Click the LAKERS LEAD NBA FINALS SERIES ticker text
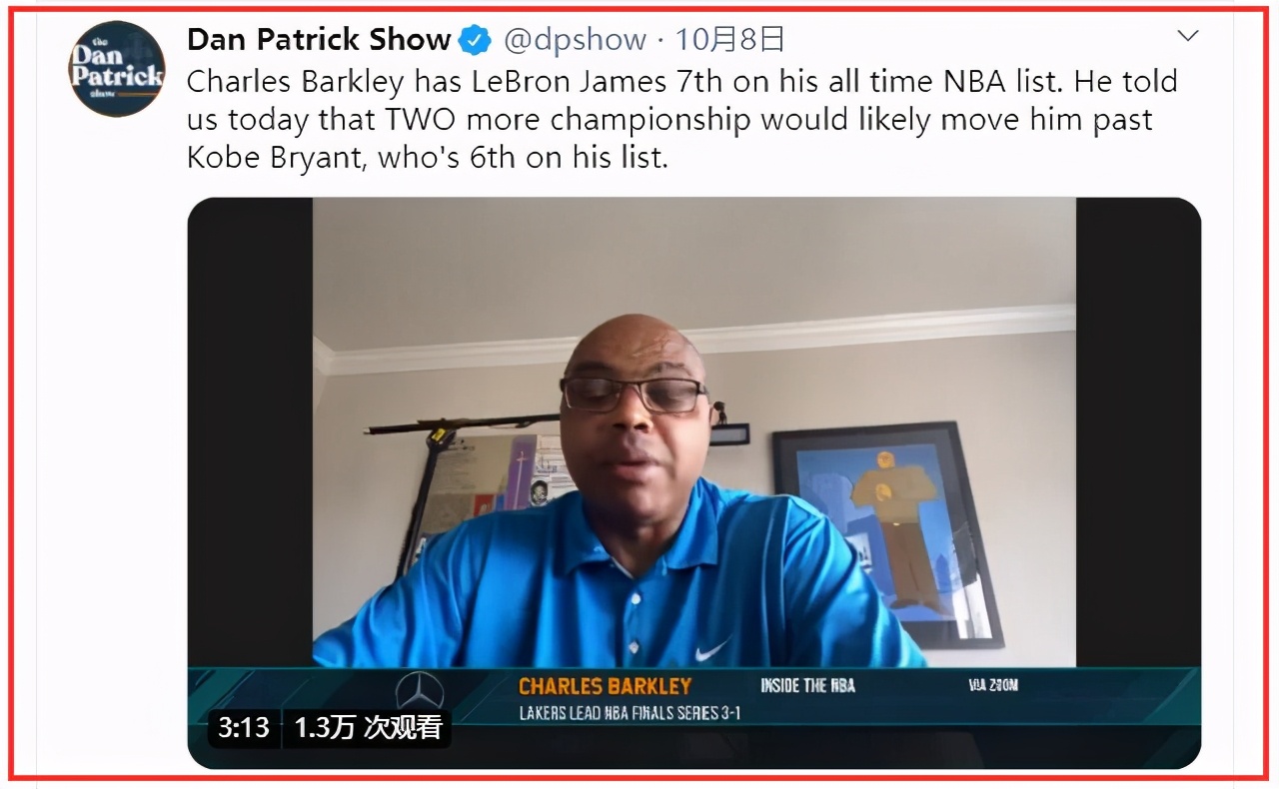 630,713
